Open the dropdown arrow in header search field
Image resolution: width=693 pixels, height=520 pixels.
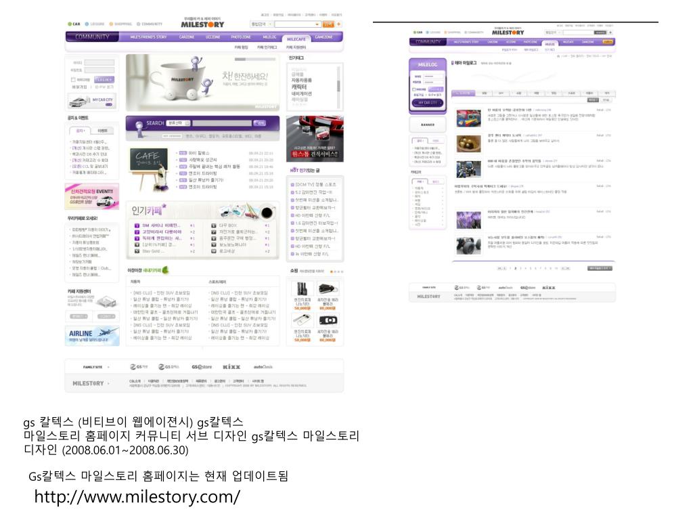click(x=317, y=24)
